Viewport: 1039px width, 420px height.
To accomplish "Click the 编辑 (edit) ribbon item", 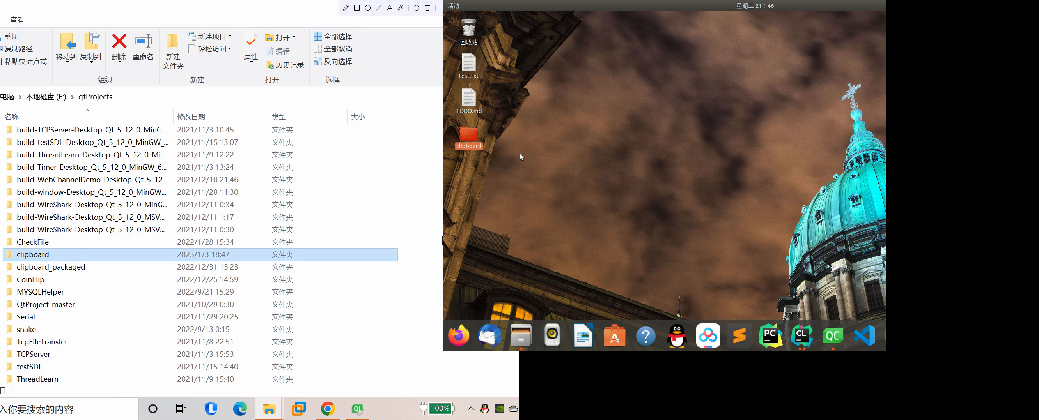I will click(x=278, y=51).
